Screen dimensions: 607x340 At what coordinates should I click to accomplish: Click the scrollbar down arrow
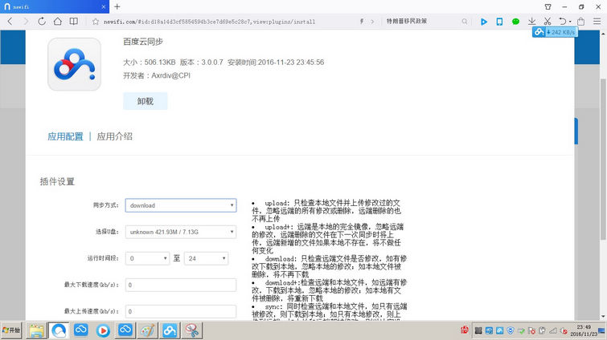click(x=603, y=317)
